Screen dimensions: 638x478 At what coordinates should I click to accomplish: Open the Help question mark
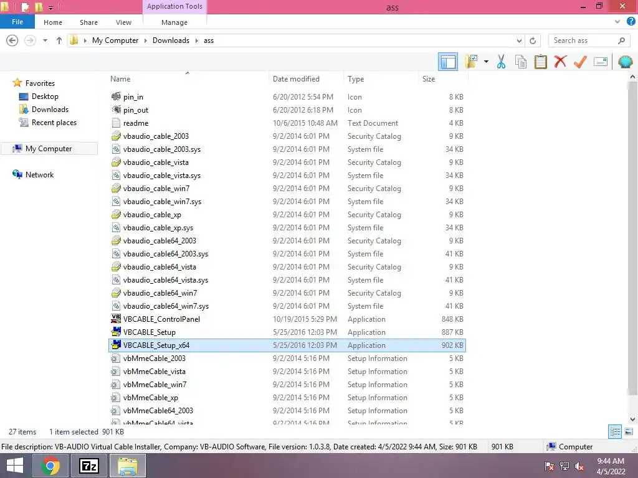point(631,22)
